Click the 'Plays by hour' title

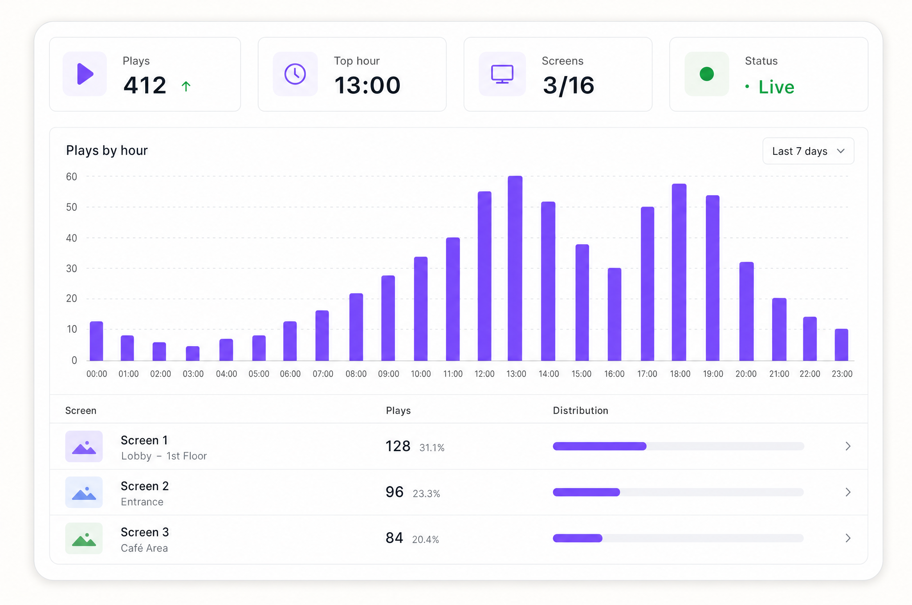[107, 150]
